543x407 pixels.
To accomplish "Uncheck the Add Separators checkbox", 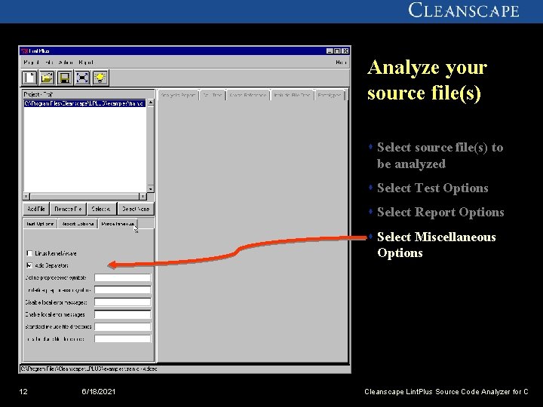I will [29, 265].
